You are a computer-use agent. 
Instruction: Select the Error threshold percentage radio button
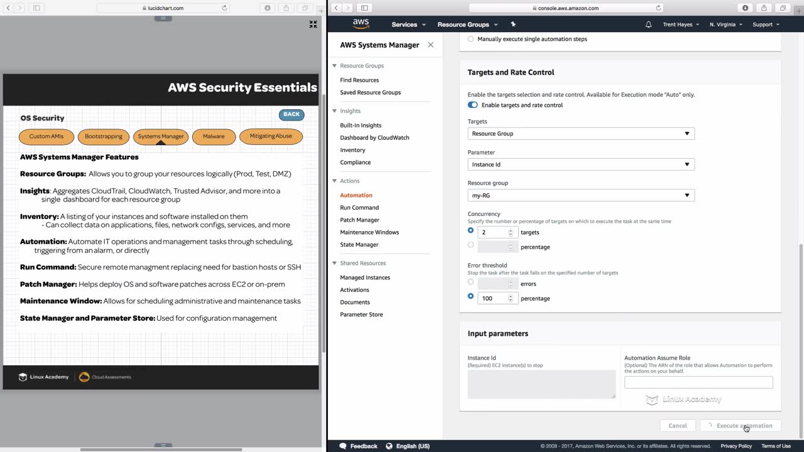[x=470, y=296]
